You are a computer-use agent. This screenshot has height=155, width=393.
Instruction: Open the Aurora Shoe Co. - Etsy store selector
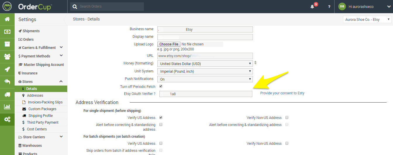[367, 19]
